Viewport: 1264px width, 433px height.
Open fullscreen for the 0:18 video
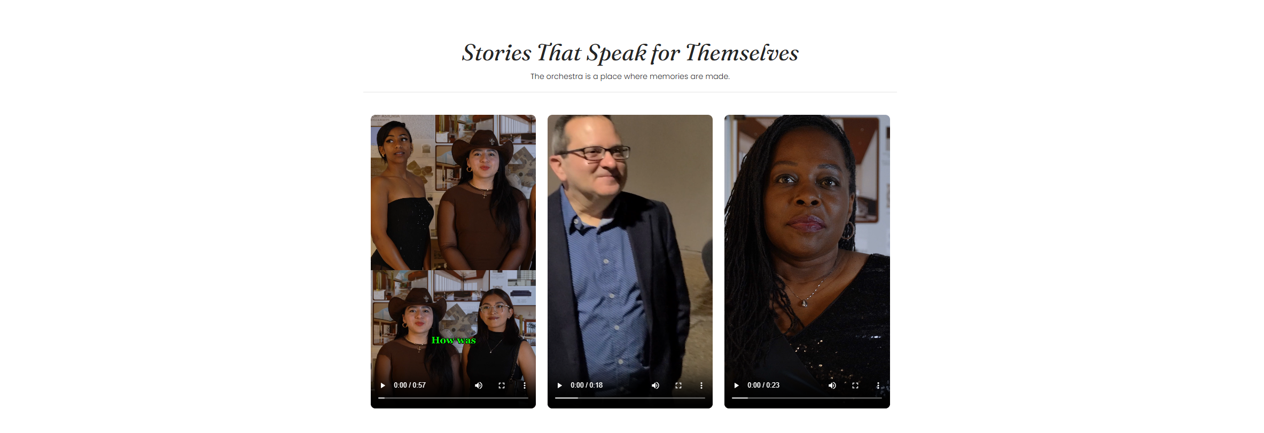678,385
